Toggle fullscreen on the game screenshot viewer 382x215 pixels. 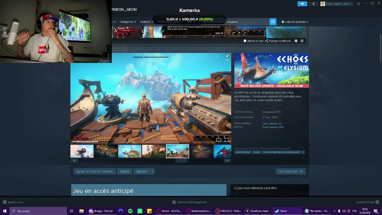pyautogui.click(x=227, y=139)
